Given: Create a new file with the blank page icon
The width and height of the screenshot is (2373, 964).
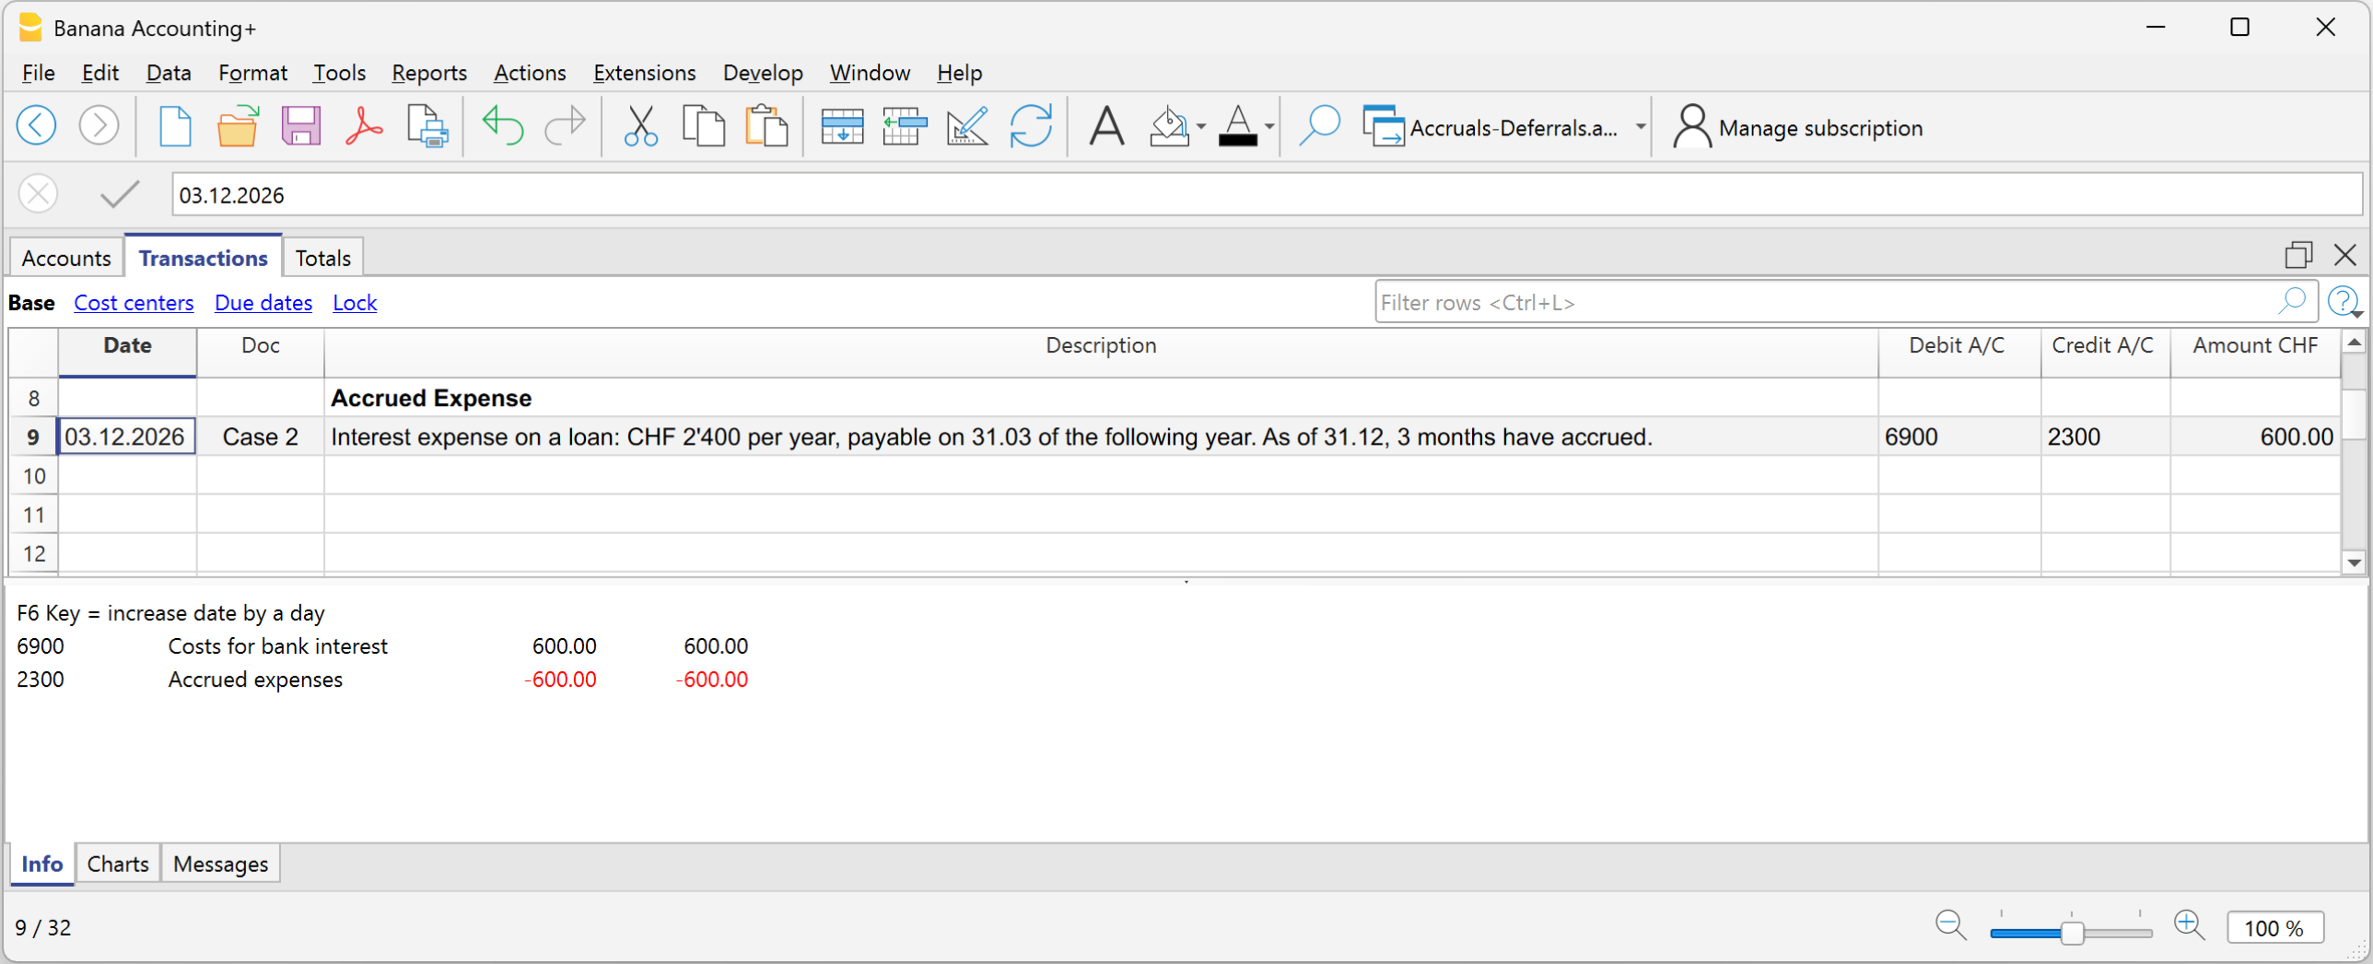Looking at the screenshot, I should tap(175, 126).
